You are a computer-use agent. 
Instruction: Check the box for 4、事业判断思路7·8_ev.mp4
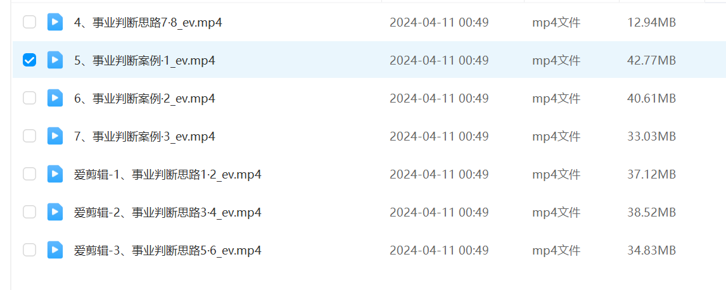(30, 22)
